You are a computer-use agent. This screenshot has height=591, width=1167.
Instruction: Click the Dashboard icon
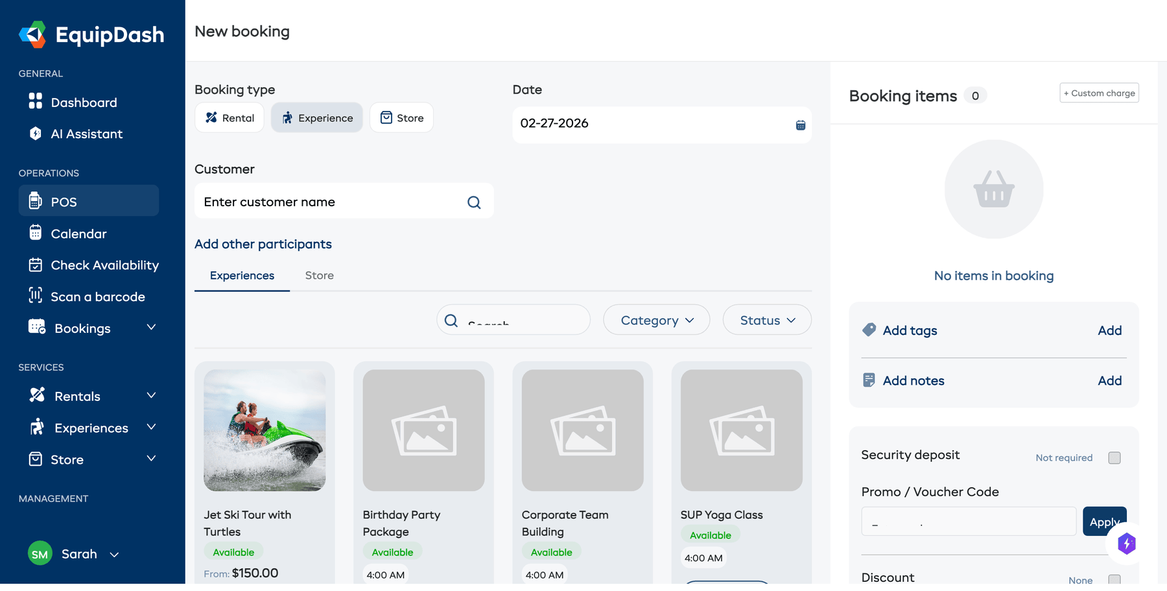tap(36, 102)
